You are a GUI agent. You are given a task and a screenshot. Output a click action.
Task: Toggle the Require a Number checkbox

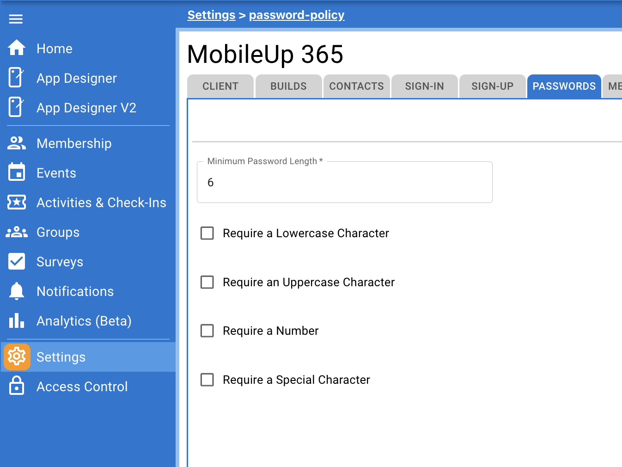pyautogui.click(x=207, y=331)
